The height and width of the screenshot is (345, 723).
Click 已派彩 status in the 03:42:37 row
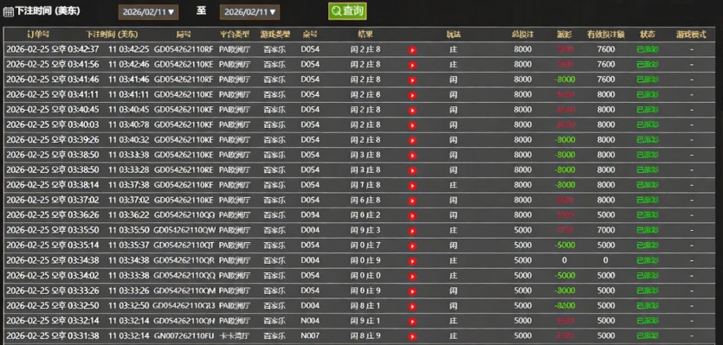tap(648, 49)
